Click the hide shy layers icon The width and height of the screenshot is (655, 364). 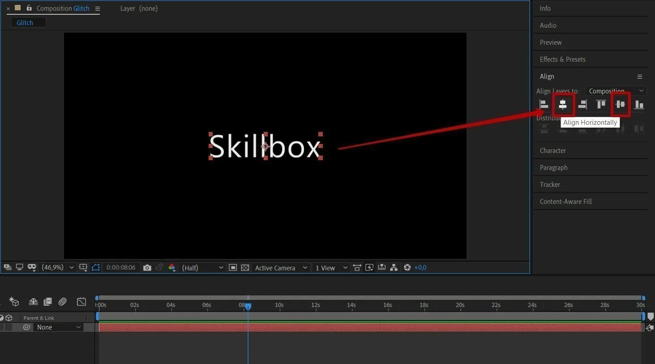tap(33, 302)
